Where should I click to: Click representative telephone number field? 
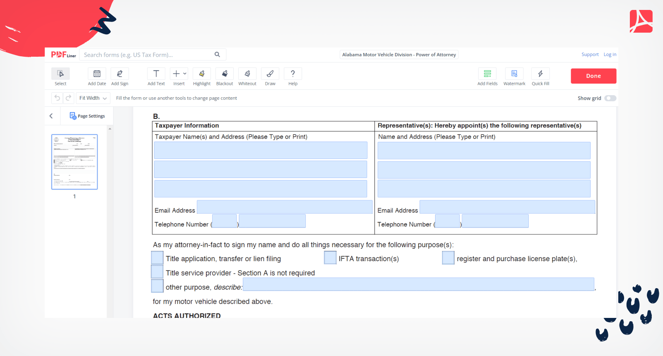(x=495, y=221)
